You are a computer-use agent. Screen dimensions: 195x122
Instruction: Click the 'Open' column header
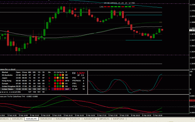pyautogui.click(x=18, y=72)
